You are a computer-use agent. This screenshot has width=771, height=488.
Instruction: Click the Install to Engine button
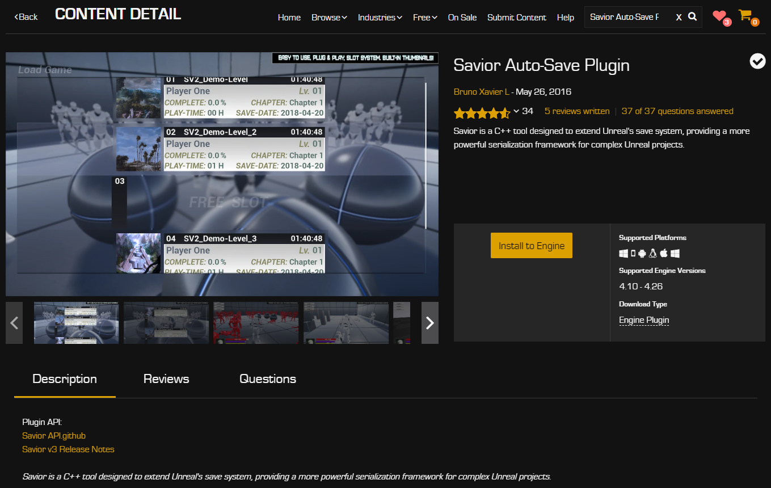coord(532,246)
